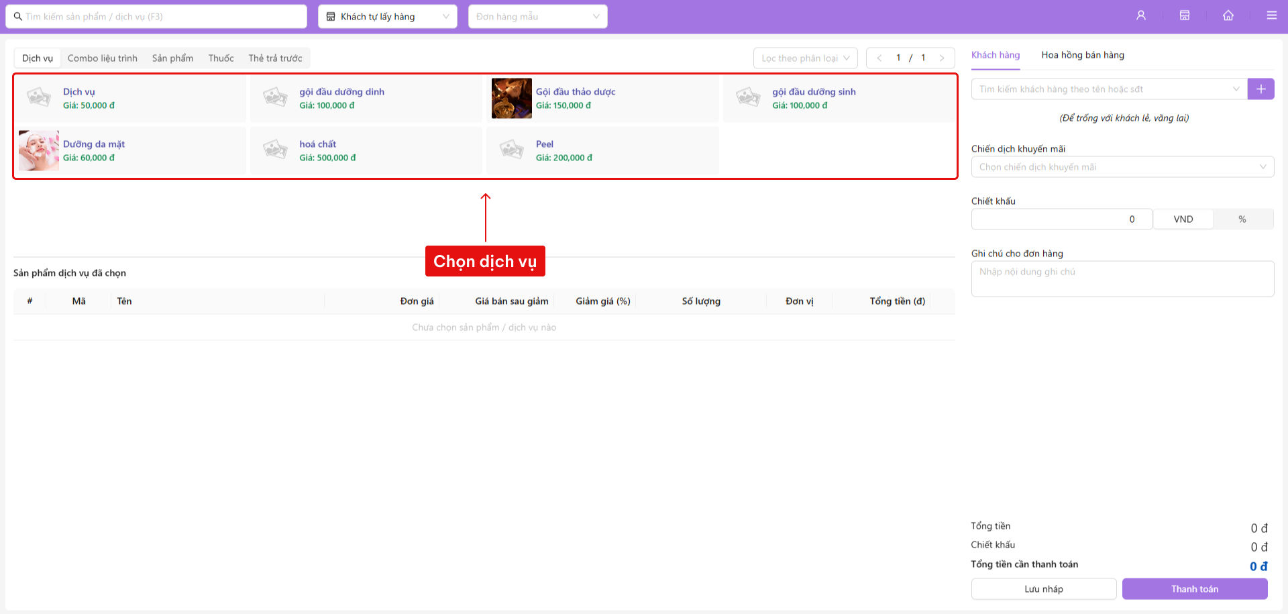Click the Số lượng column header
Screen dimensions: 1288x614
pyautogui.click(x=701, y=301)
